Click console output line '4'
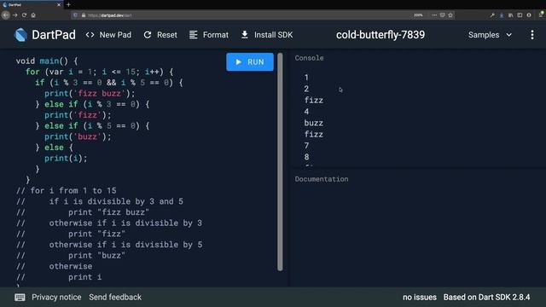The image size is (546, 307). [x=306, y=112]
